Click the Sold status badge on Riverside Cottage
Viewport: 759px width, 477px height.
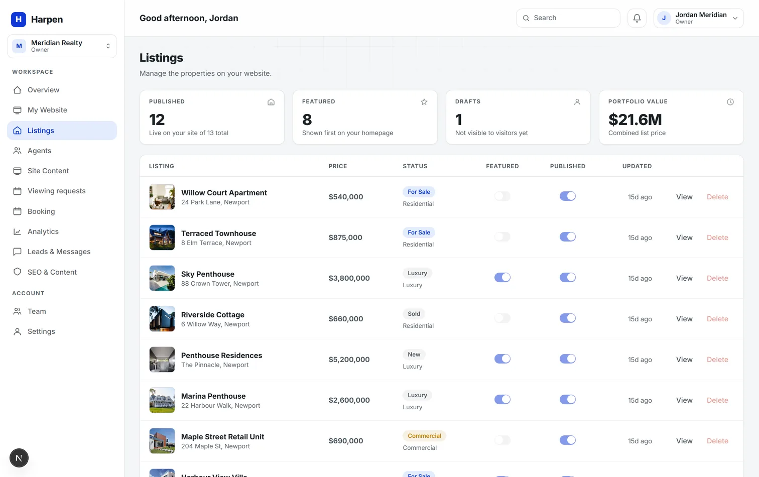tap(414, 314)
